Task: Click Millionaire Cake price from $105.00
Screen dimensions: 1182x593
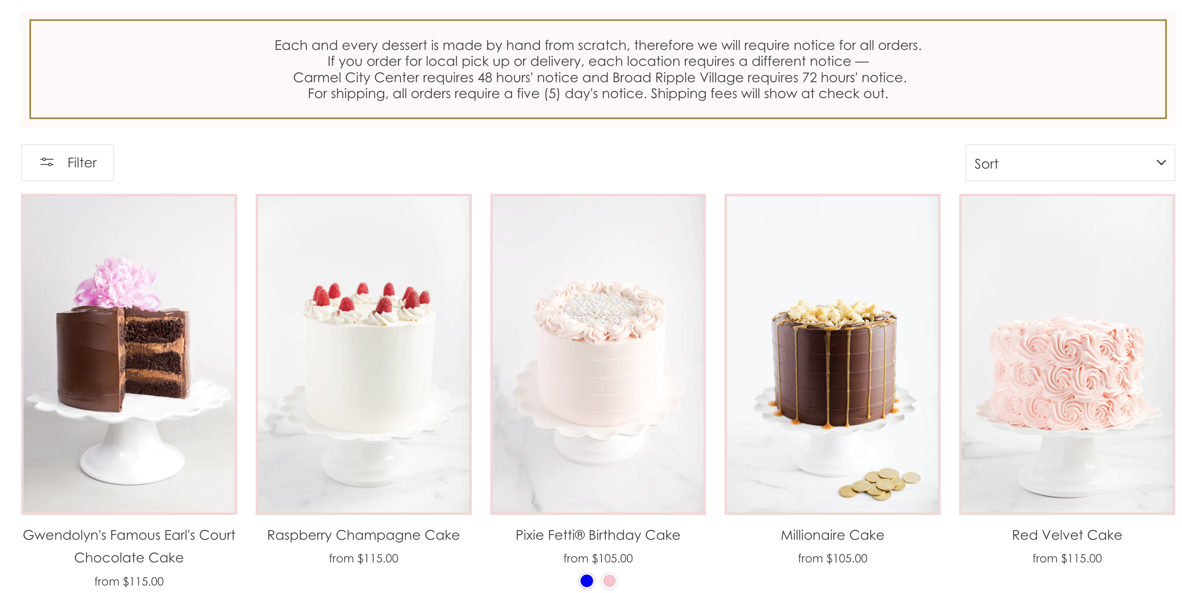Action: pyautogui.click(x=832, y=558)
